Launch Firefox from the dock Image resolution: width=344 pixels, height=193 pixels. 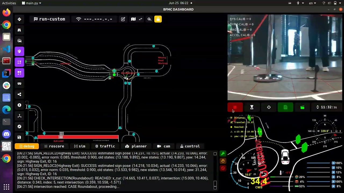(6, 12)
